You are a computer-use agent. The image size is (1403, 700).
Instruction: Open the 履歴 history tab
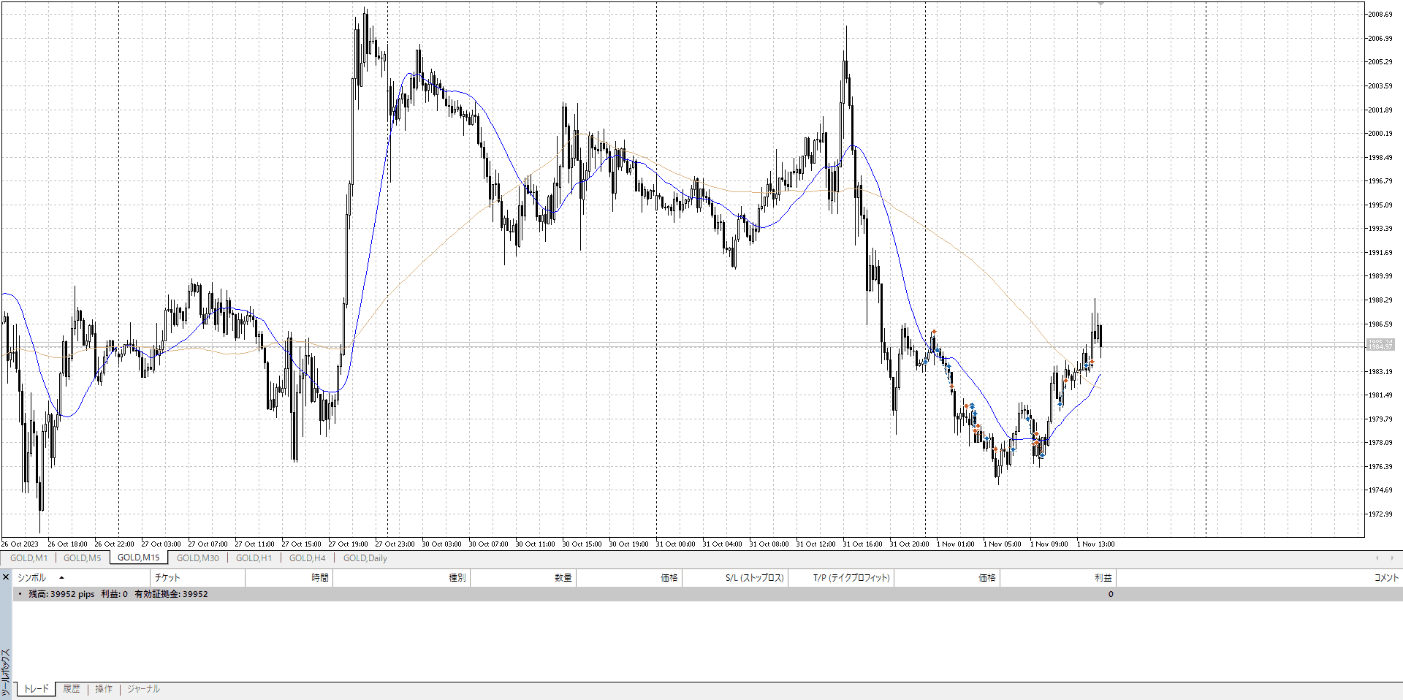[x=72, y=689]
